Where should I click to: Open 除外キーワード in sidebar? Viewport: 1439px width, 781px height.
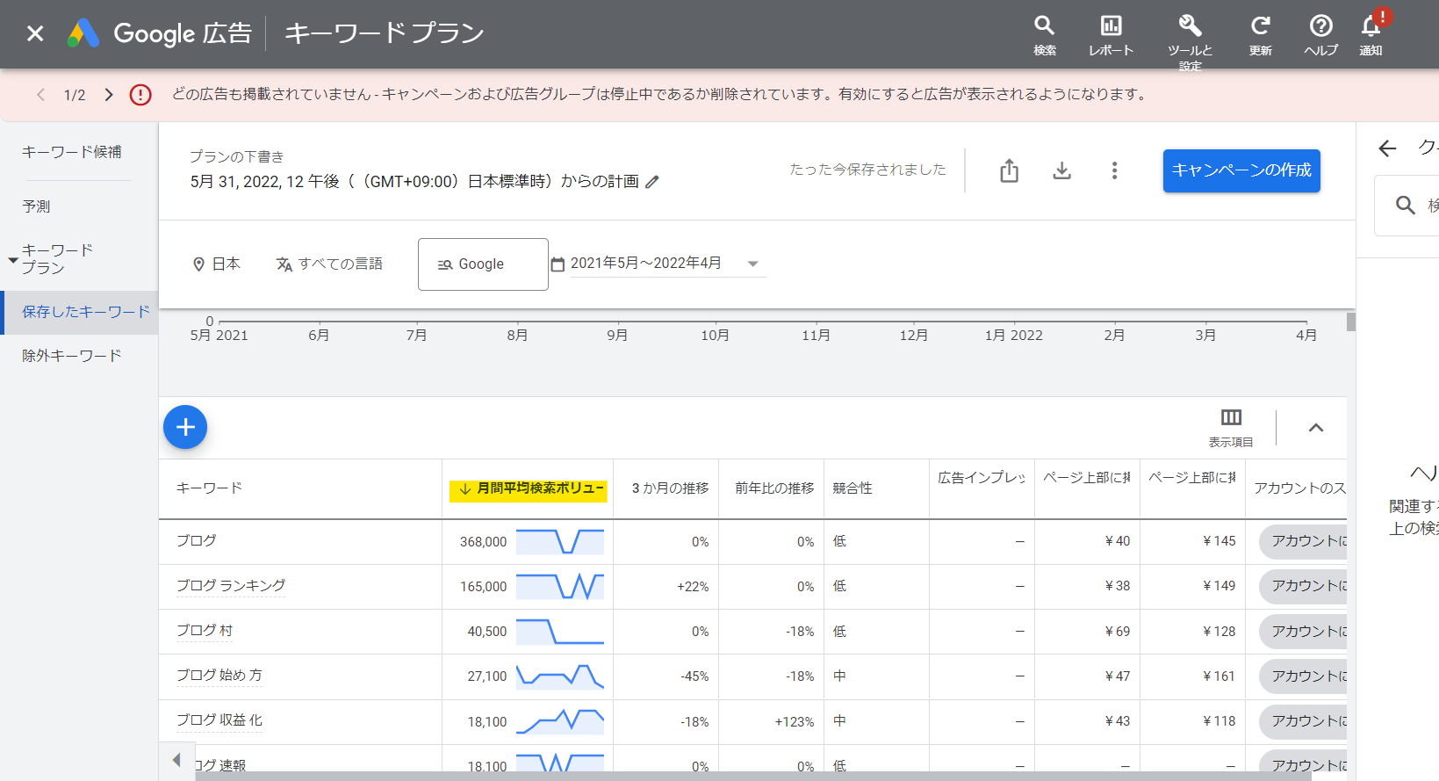coord(72,356)
